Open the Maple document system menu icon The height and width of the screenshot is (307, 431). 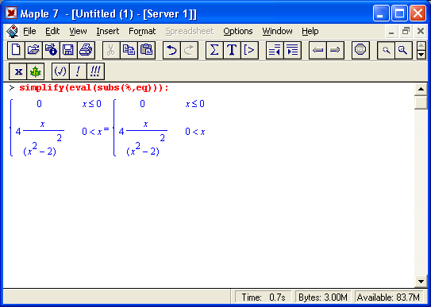[x=13, y=31]
